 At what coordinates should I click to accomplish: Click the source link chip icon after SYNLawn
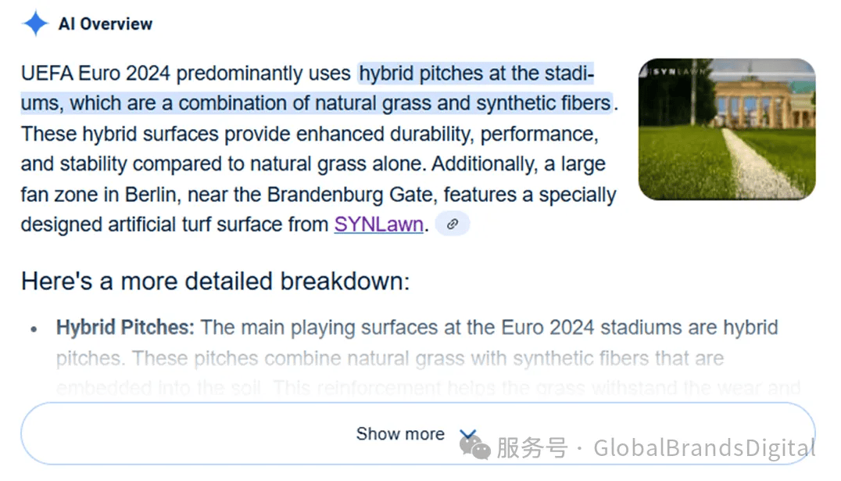(x=452, y=224)
